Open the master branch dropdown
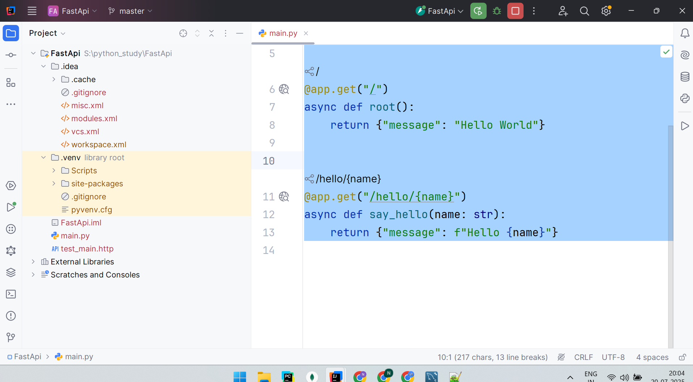This screenshot has width=693, height=382. click(130, 11)
